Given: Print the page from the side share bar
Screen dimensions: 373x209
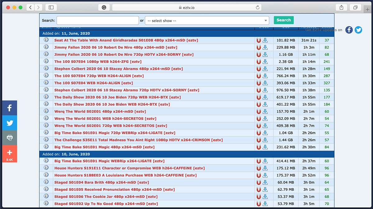Looking at the screenshot, I should [x=10, y=138].
